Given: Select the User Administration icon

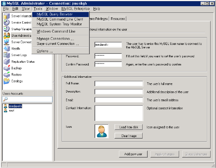Looking at the screenshot, I should [x=7, y=36].
